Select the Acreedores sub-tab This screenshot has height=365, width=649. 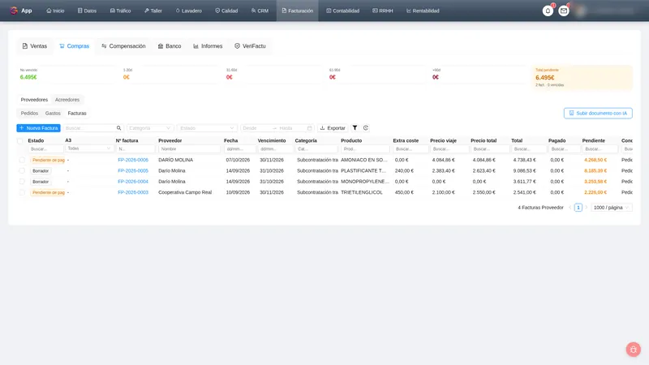[67, 100]
